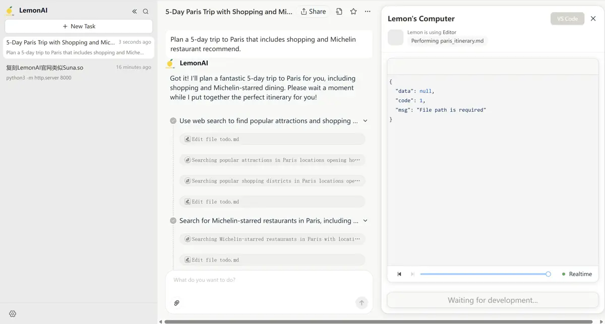The width and height of the screenshot is (605, 324).
Task: Click the New Task button
Action: [x=79, y=26]
